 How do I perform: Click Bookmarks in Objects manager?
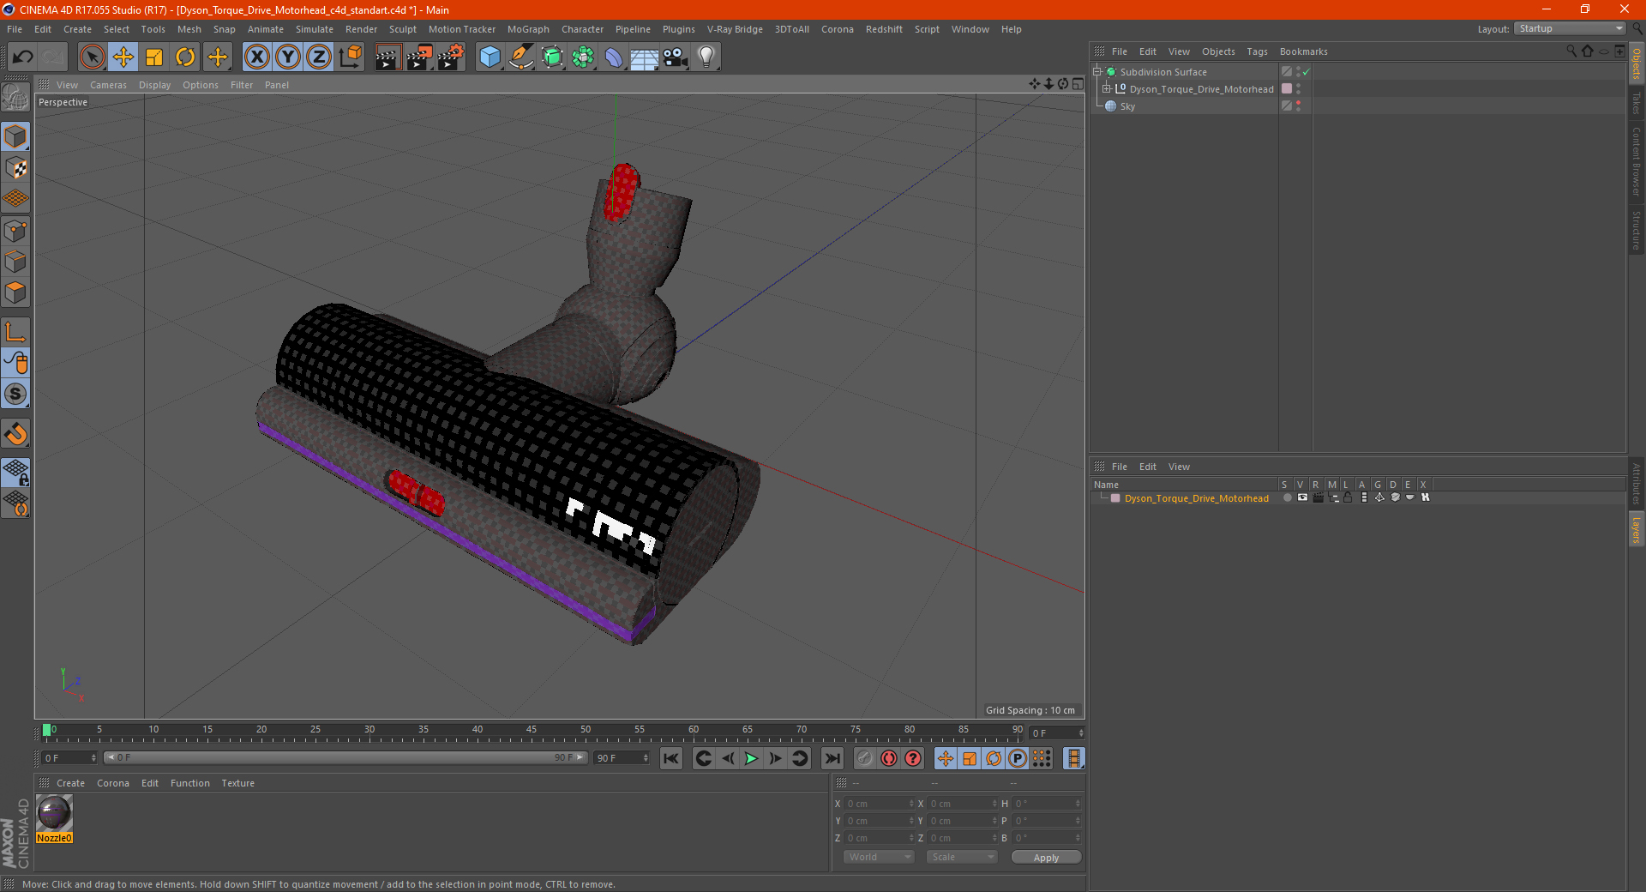click(x=1303, y=51)
